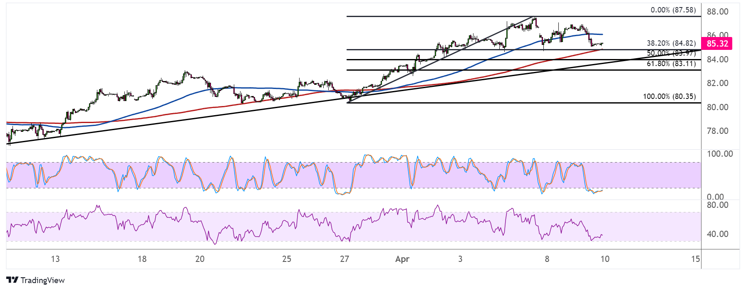The height and width of the screenshot is (291, 746).
Task: Select the 61.80% (83.11) Fibonacci label
Action: tap(671, 64)
